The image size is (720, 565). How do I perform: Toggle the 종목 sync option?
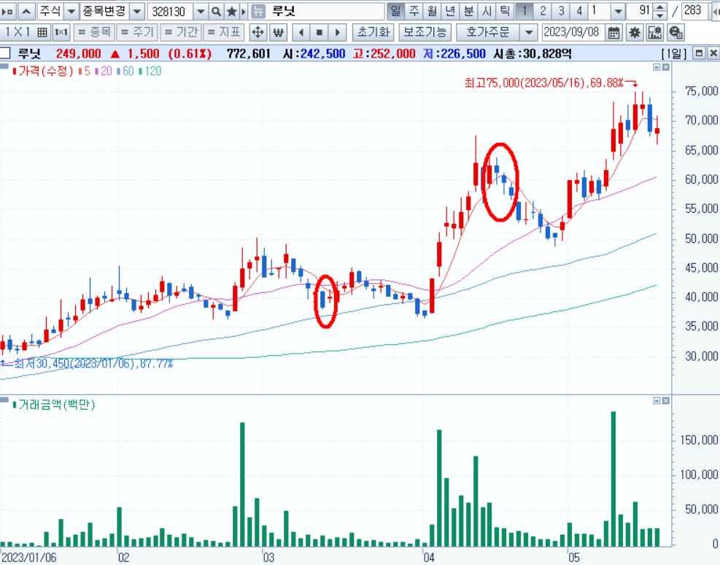click(95, 32)
